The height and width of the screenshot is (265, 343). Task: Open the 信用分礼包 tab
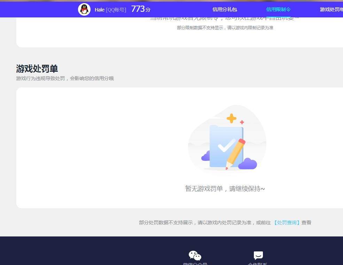tap(225, 9)
